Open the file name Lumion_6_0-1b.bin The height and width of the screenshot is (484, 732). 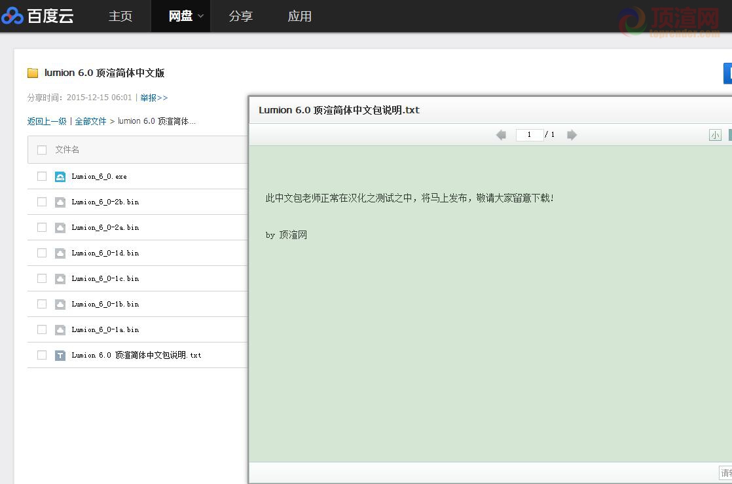[105, 304]
